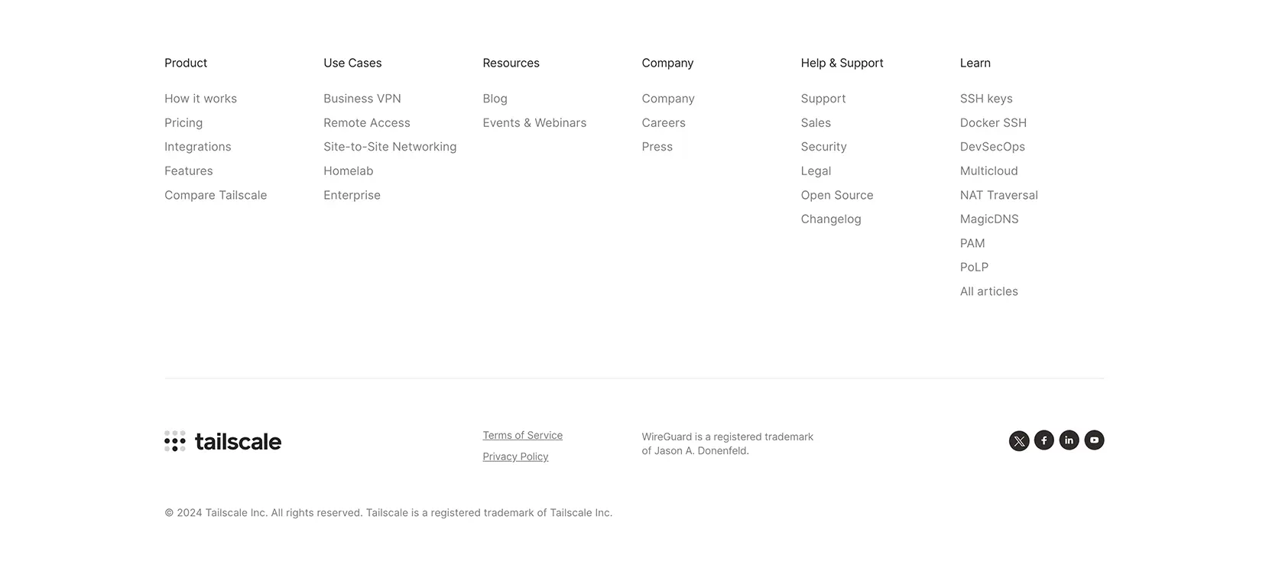Browse All articles in Learn column
The height and width of the screenshot is (565, 1269).
(x=988, y=291)
